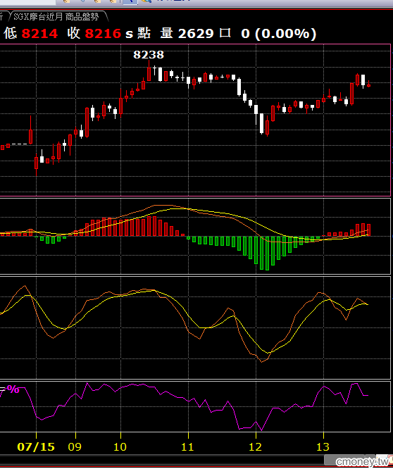Select the 09 hour label on axis

(x=75, y=447)
